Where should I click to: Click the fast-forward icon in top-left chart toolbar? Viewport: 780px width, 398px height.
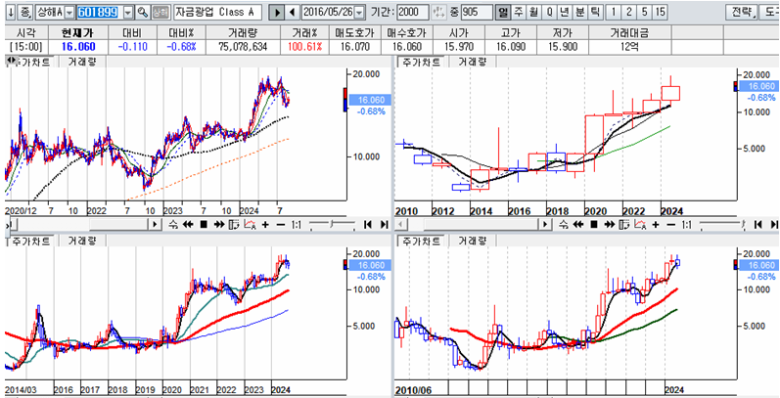click(x=217, y=225)
